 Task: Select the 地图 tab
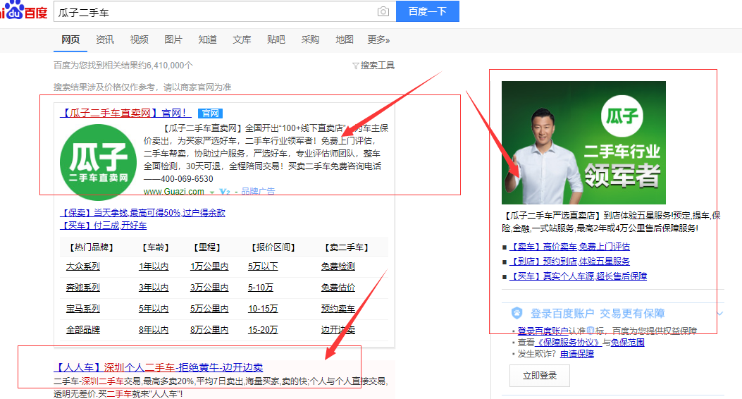point(345,39)
